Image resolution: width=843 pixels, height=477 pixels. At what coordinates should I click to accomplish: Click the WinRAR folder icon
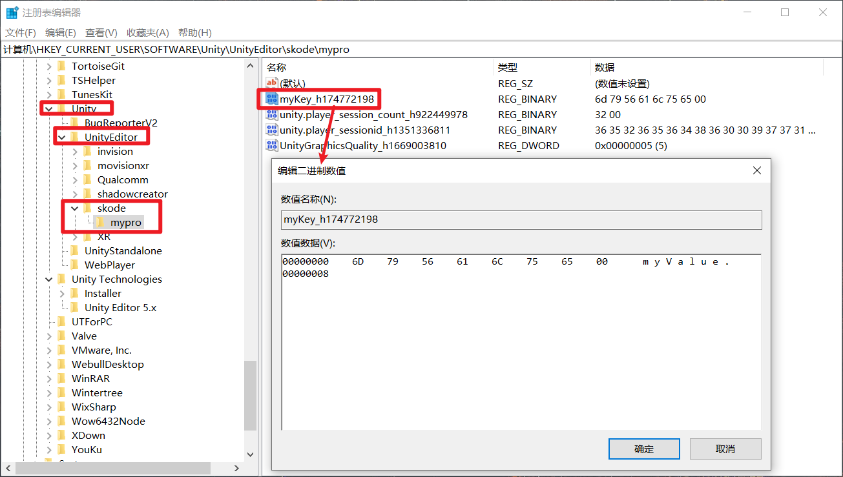pyautogui.click(x=62, y=378)
